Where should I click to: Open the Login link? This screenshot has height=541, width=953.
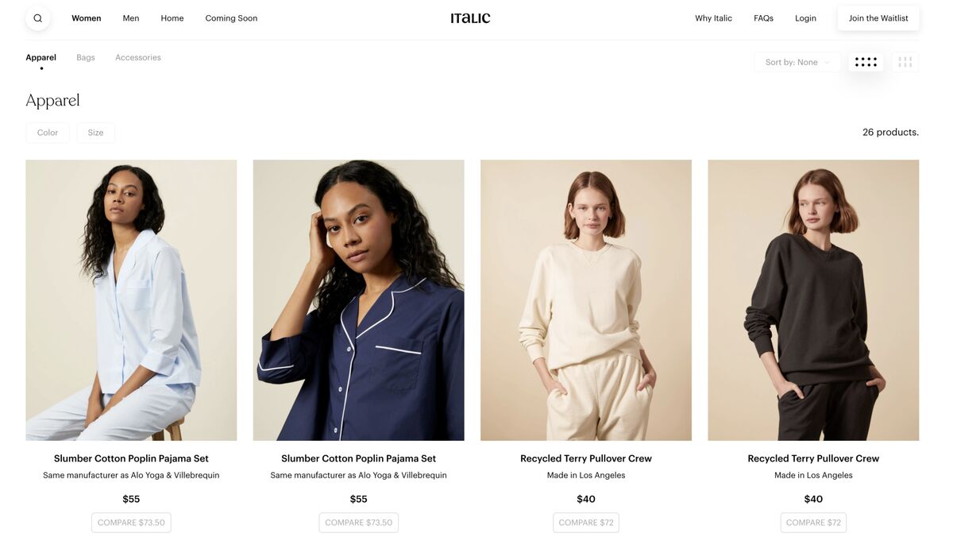coord(805,18)
